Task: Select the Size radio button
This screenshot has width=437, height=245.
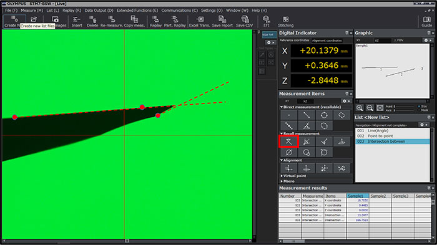Action: [419, 107]
